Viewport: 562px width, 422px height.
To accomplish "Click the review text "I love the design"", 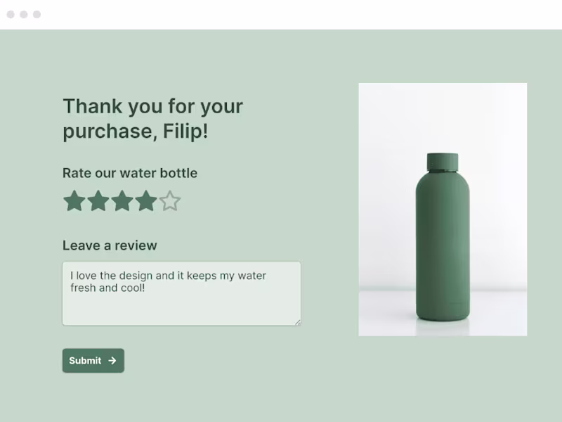I will pos(112,276).
